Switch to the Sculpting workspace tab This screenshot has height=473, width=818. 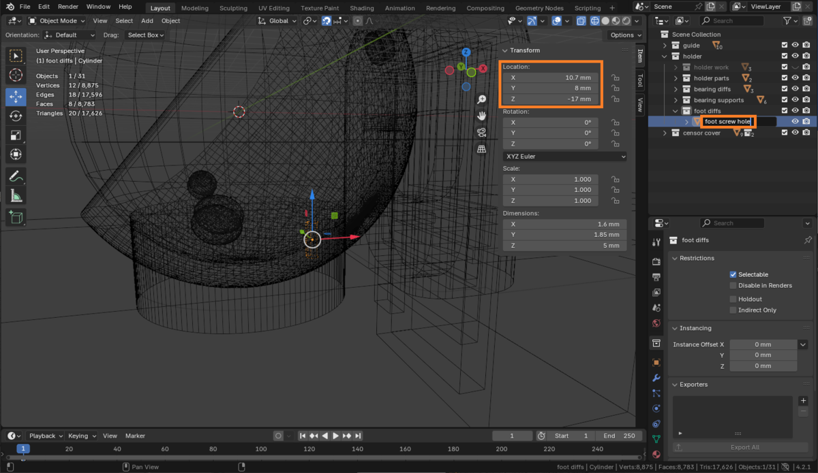233,8
